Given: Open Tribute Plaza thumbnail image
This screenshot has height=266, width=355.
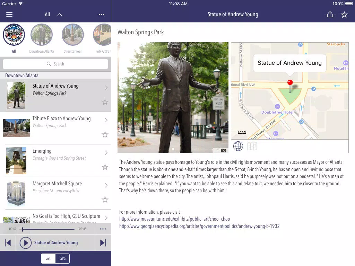Looking at the screenshot, I should (16, 128).
